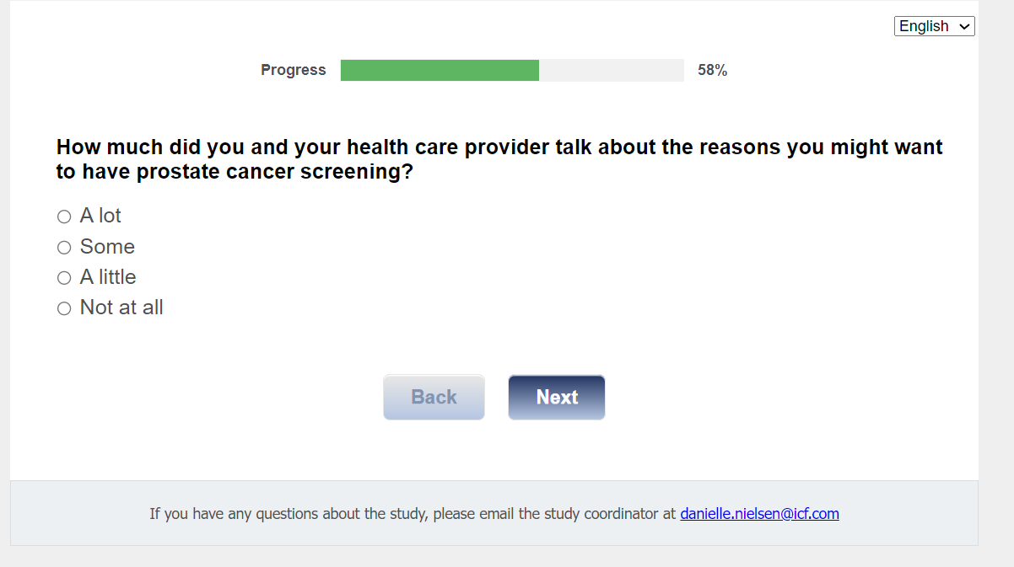Image resolution: width=1014 pixels, height=567 pixels.
Task: Click the green filled progress bar section
Action: tap(440, 70)
